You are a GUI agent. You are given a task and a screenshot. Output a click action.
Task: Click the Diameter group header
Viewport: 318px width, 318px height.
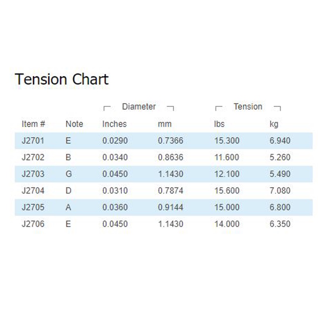(139, 107)
